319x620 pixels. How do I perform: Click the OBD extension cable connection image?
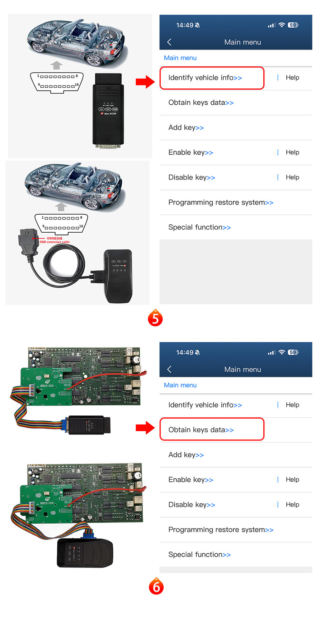(77, 233)
